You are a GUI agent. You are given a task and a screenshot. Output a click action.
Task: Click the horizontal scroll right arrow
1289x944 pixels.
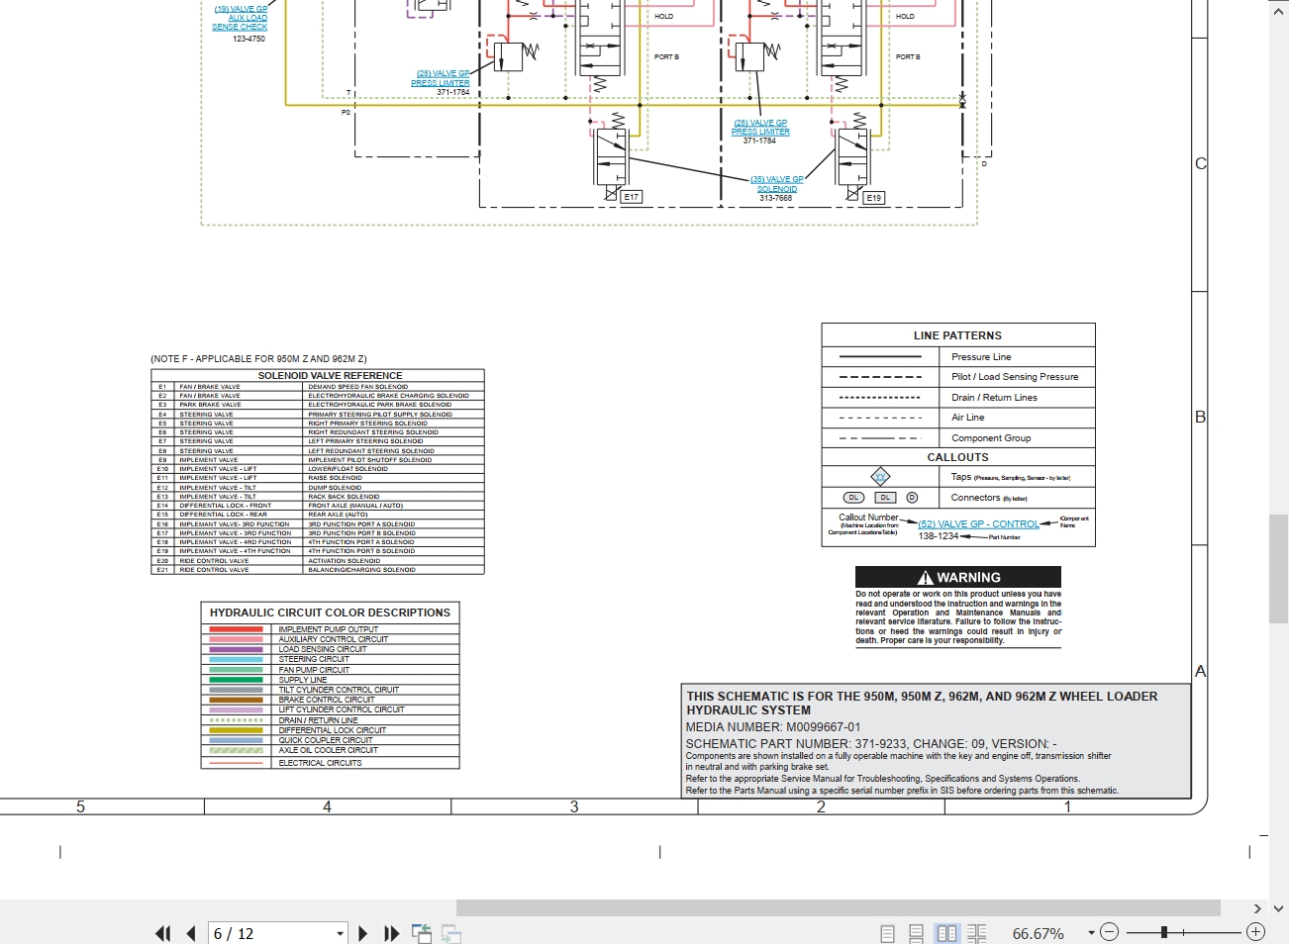point(1257,908)
